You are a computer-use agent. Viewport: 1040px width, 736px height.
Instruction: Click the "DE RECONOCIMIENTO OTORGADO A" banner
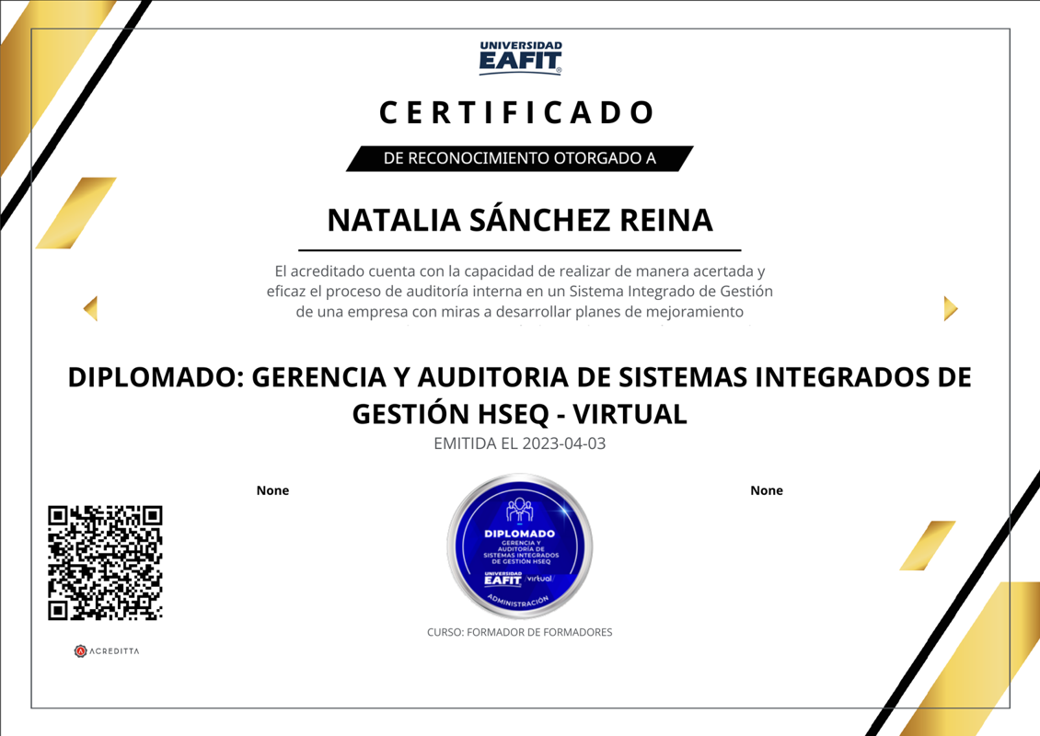[520, 158]
